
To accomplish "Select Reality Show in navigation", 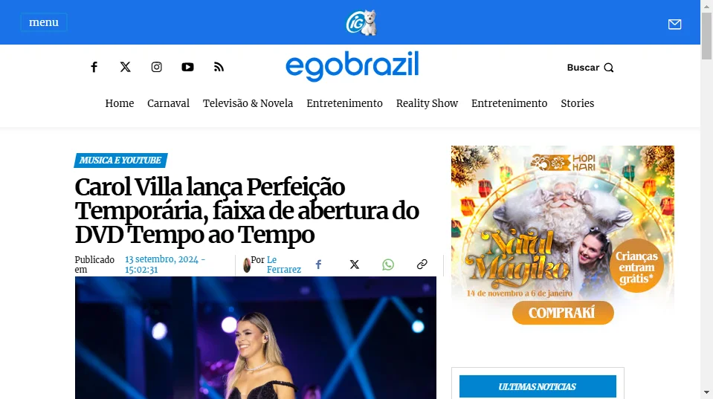I will (x=427, y=103).
